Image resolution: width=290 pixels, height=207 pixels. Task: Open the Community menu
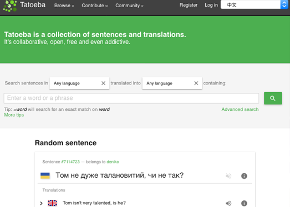click(x=129, y=6)
